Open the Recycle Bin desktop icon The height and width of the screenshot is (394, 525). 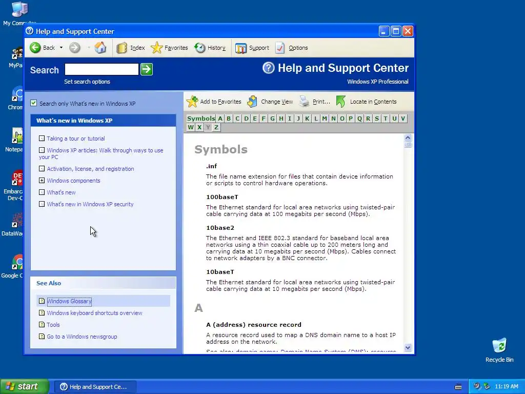499,350
